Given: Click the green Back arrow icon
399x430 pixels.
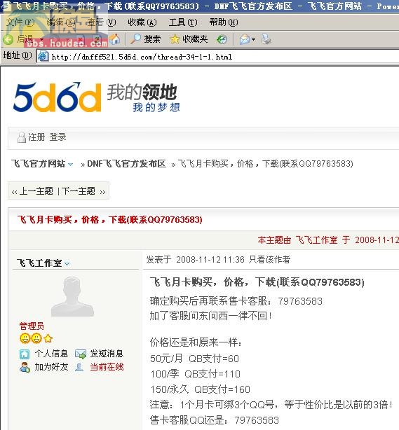Looking at the screenshot, I should coord(8,39).
